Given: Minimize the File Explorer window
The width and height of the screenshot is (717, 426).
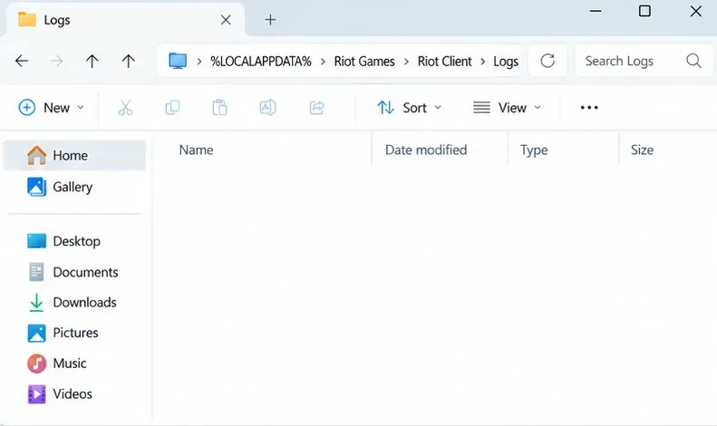Looking at the screenshot, I should pos(596,11).
